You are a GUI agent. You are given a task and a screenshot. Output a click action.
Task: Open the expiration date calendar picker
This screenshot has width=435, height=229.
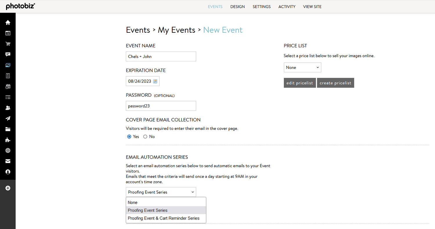coord(155,81)
